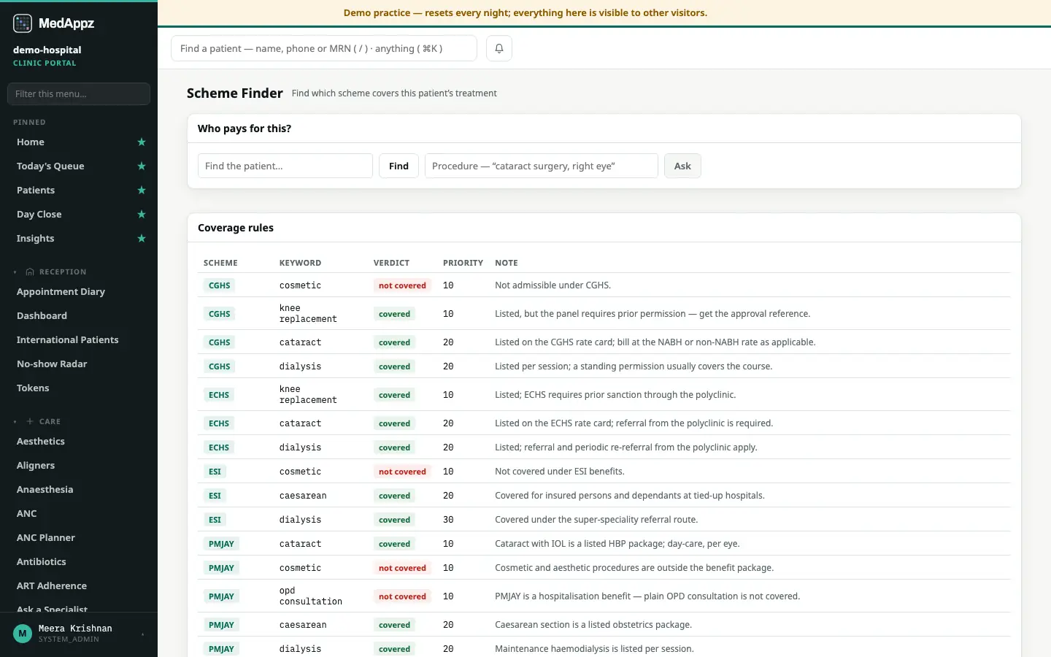Expand the user menu chevron beside Meera Krishnan
The height and width of the screenshot is (657, 1051).
click(x=142, y=634)
